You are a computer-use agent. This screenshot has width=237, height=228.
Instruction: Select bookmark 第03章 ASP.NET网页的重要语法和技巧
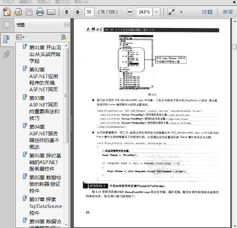click(44, 108)
